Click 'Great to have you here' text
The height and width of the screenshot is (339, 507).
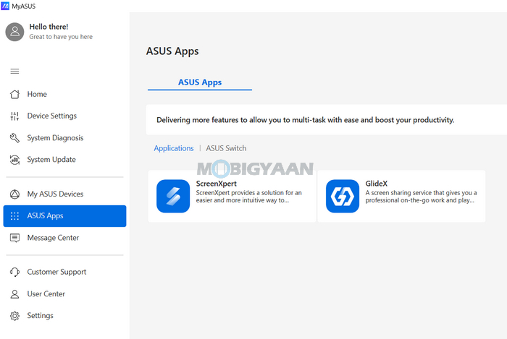click(61, 37)
